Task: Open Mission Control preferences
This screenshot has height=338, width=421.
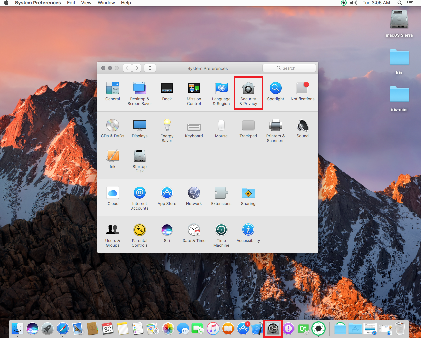Action: click(194, 93)
